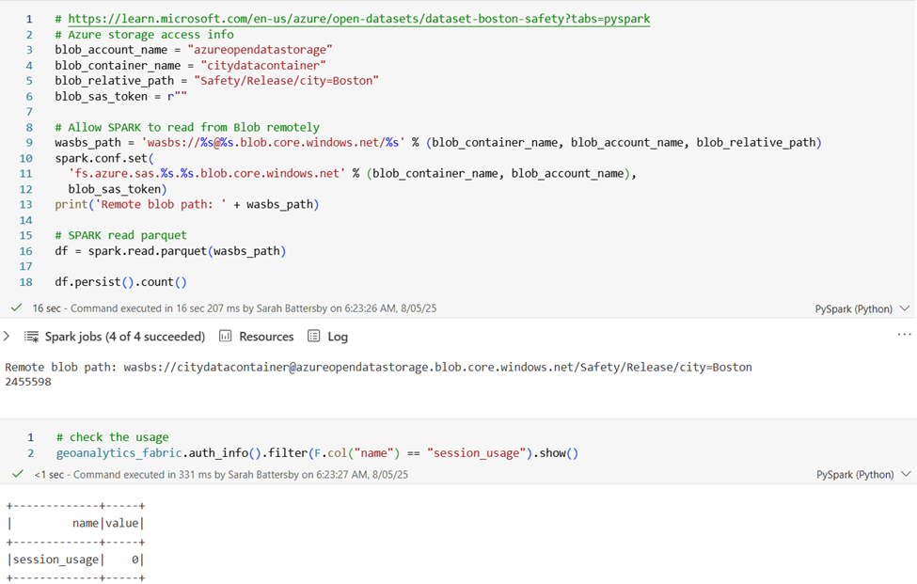Select the Spark jobs (4 of 4 succeeded) tab
The image size is (917, 584).
click(x=124, y=337)
